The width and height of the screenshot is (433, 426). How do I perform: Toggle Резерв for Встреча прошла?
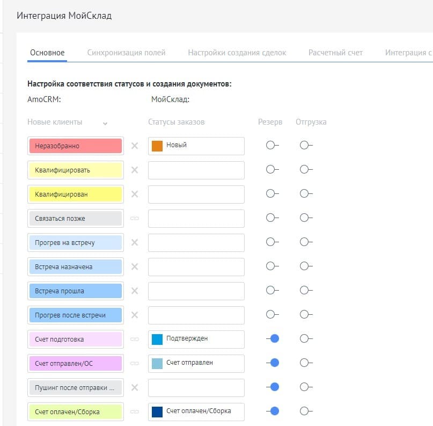[x=272, y=290]
